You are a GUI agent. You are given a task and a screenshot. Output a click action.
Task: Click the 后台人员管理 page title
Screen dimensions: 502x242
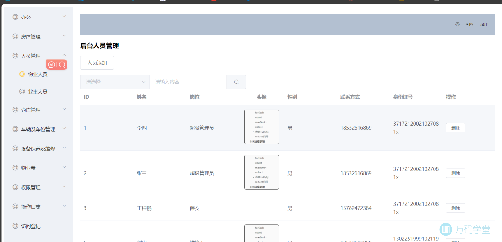coord(99,46)
